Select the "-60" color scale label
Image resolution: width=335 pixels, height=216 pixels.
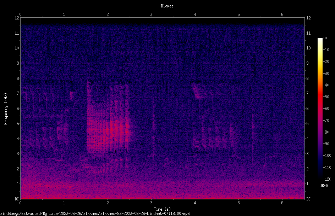click(326, 109)
